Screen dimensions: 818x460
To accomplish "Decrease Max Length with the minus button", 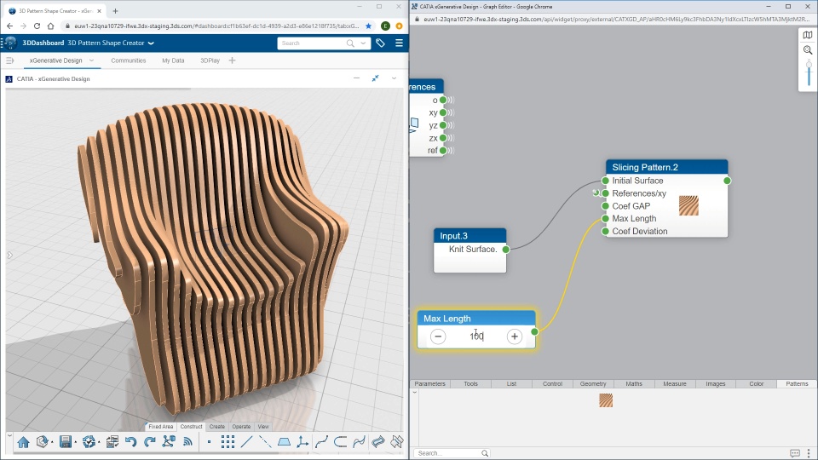I will pyautogui.click(x=438, y=336).
